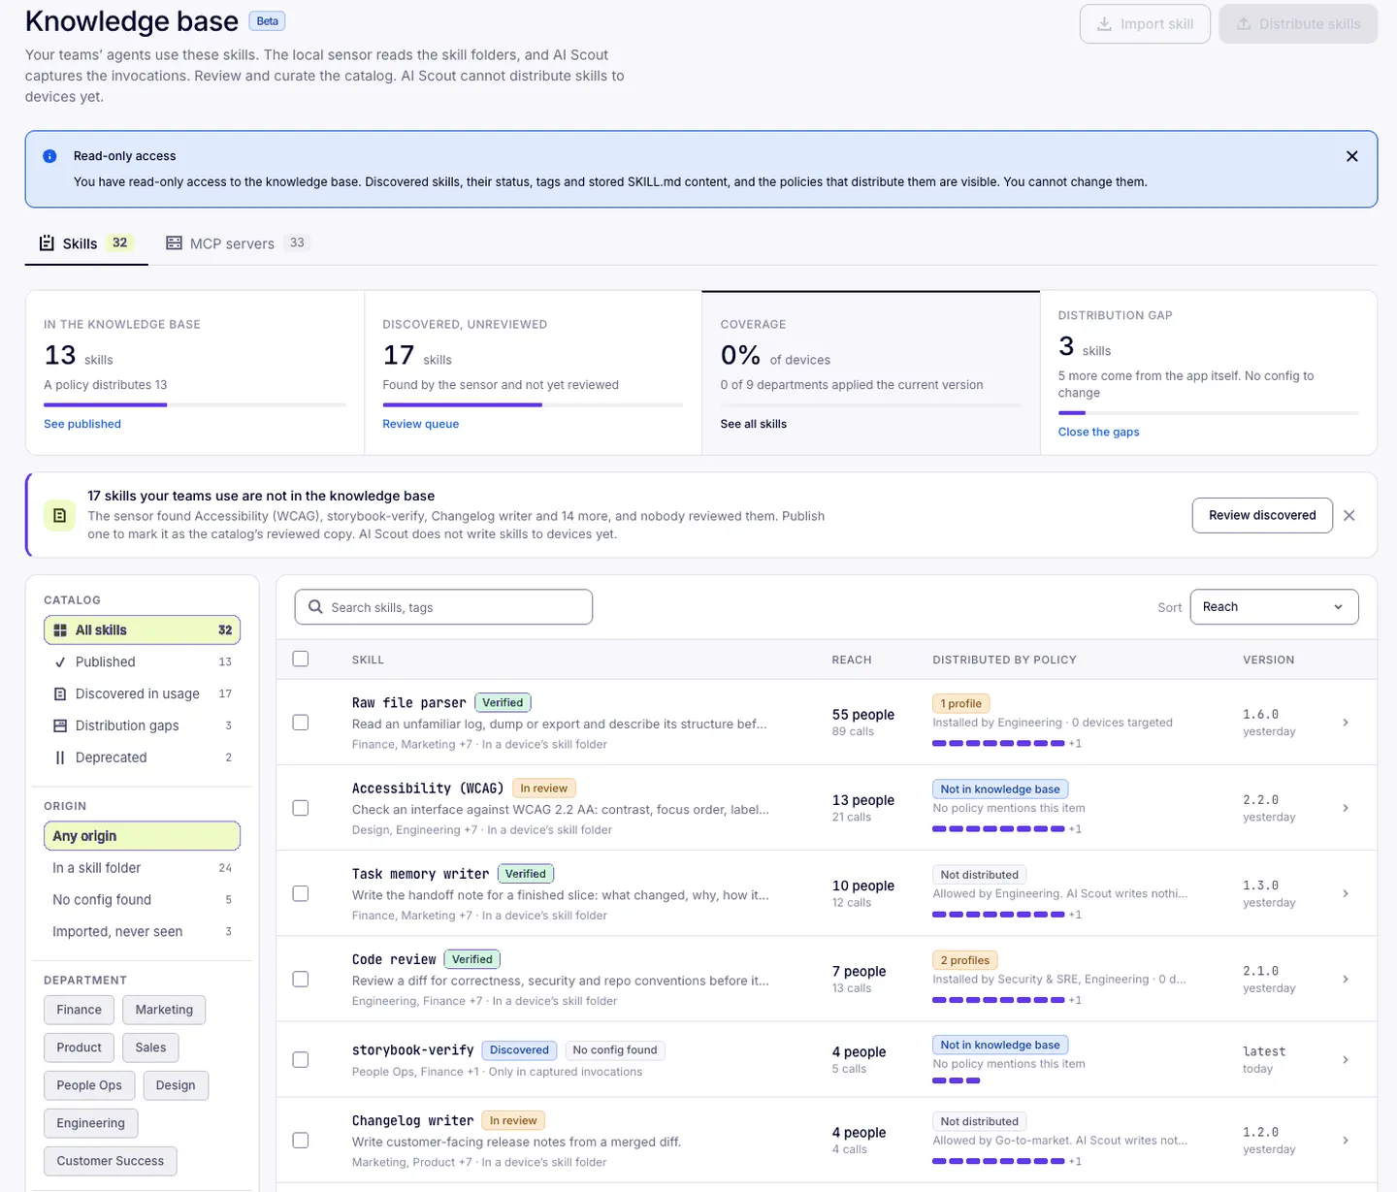Viewport: 1397px width, 1192px height.
Task: Check the Raw file parser row checkbox
Action: point(301,723)
